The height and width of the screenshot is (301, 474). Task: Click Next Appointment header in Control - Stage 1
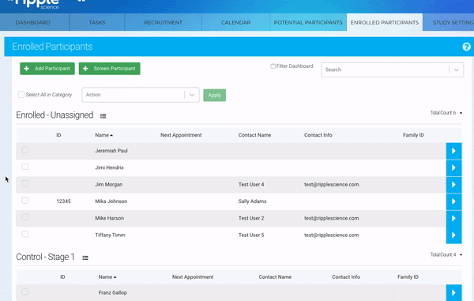point(193,277)
